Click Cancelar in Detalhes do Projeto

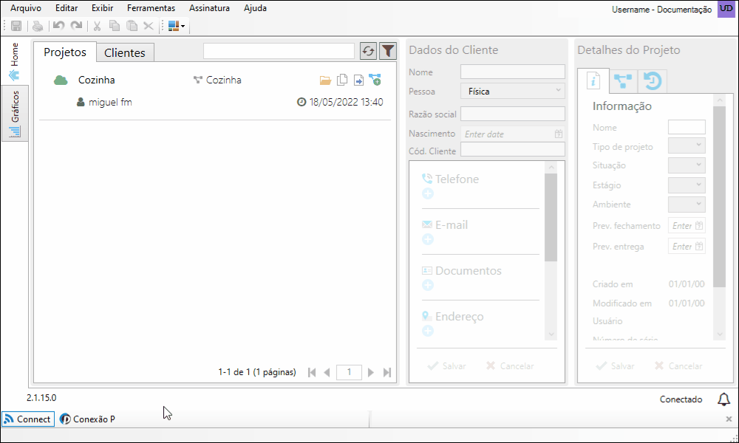click(678, 365)
